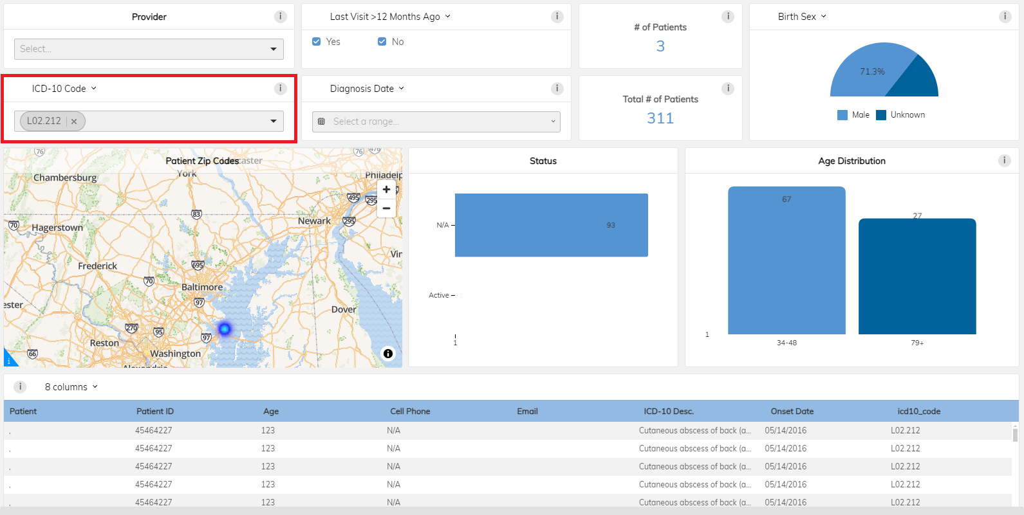
Task: Click the 79+ age bar
Action: pos(917,276)
